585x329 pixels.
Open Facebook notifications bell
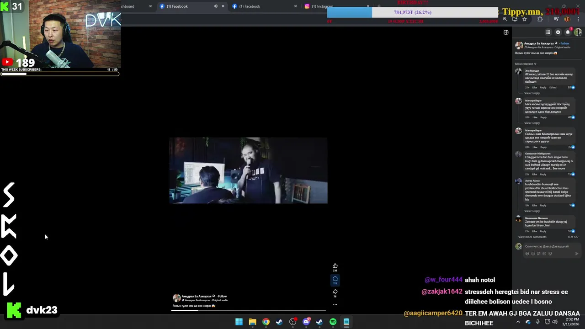568,32
